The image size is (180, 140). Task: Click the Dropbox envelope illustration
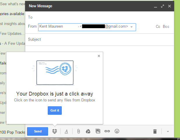[55, 73]
